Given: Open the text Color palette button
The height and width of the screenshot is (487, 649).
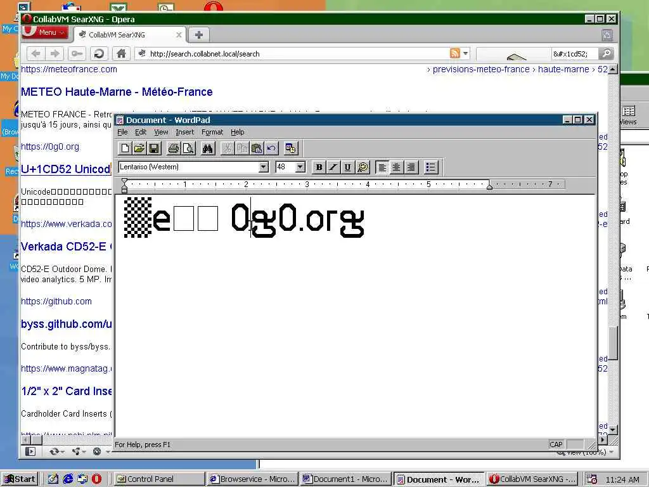Looking at the screenshot, I should click(363, 167).
